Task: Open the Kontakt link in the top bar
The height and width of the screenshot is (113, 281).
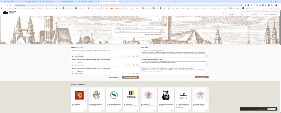Action: tap(257, 11)
